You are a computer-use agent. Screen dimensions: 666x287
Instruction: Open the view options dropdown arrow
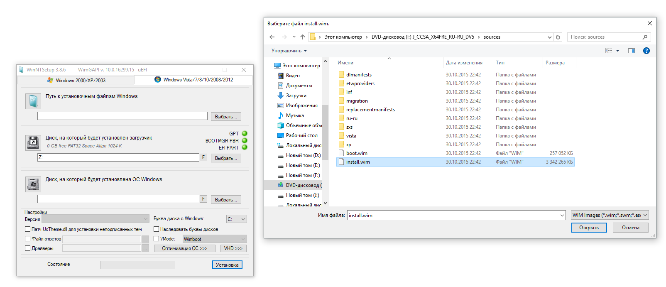pyautogui.click(x=618, y=51)
